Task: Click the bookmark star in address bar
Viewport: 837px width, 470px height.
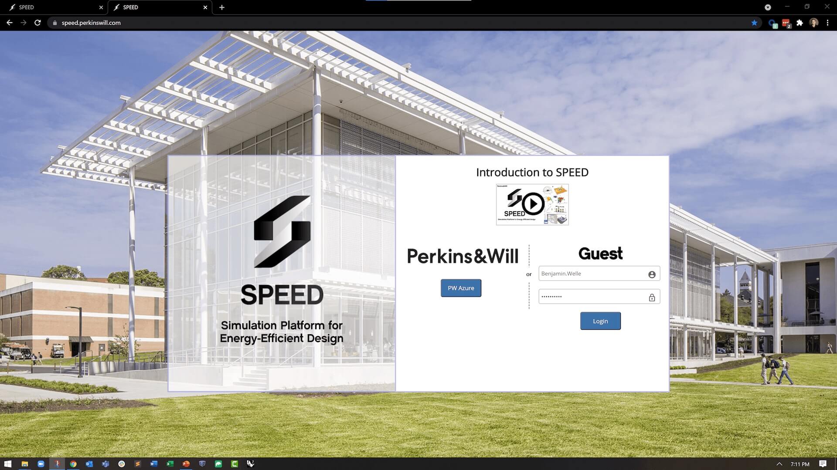Action: [x=754, y=23]
